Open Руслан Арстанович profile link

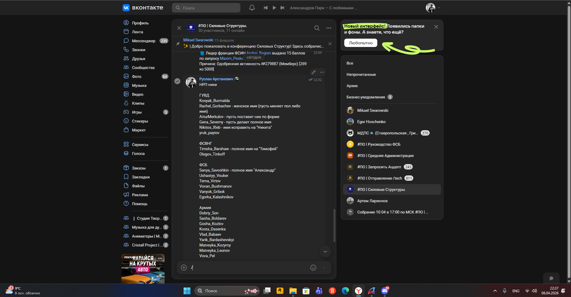tap(216, 79)
